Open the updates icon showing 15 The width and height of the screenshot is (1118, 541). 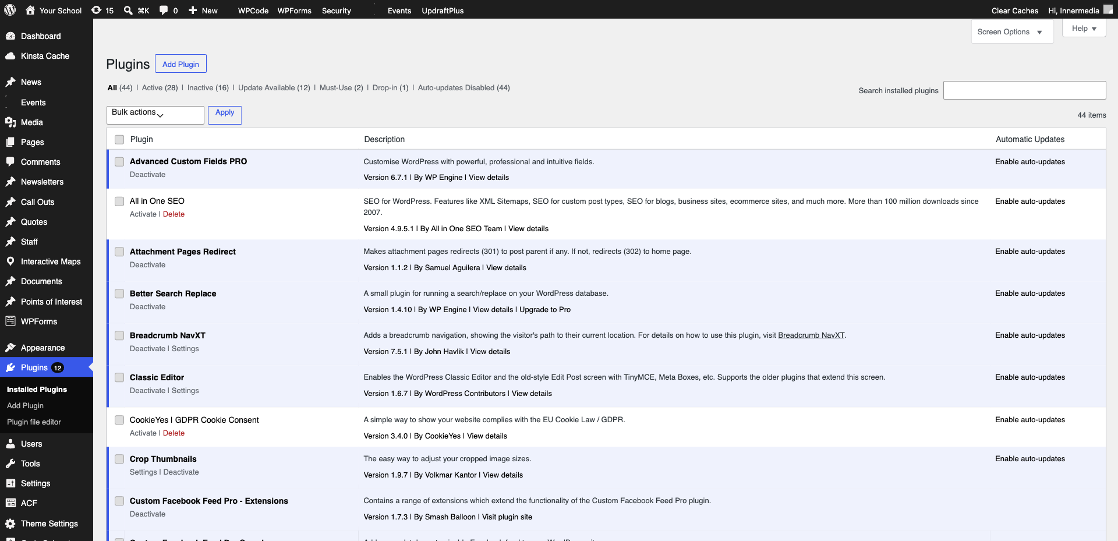point(96,10)
